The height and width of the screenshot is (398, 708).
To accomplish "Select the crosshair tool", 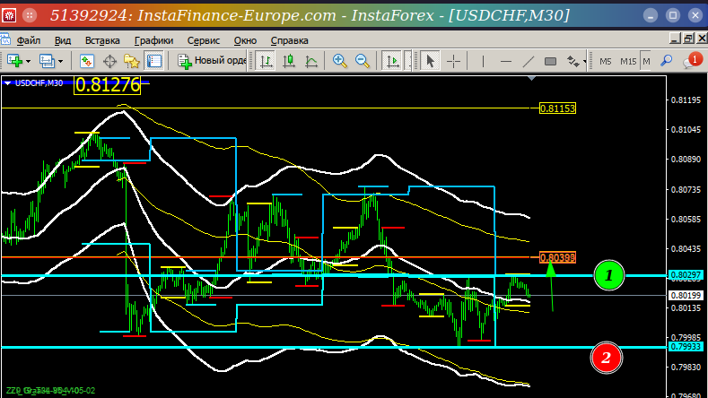I will [453, 61].
